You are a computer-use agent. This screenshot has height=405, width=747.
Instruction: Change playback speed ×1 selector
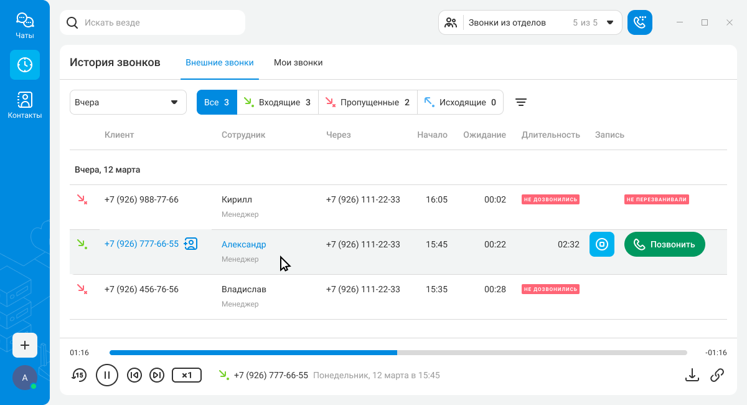click(x=187, y=375)
